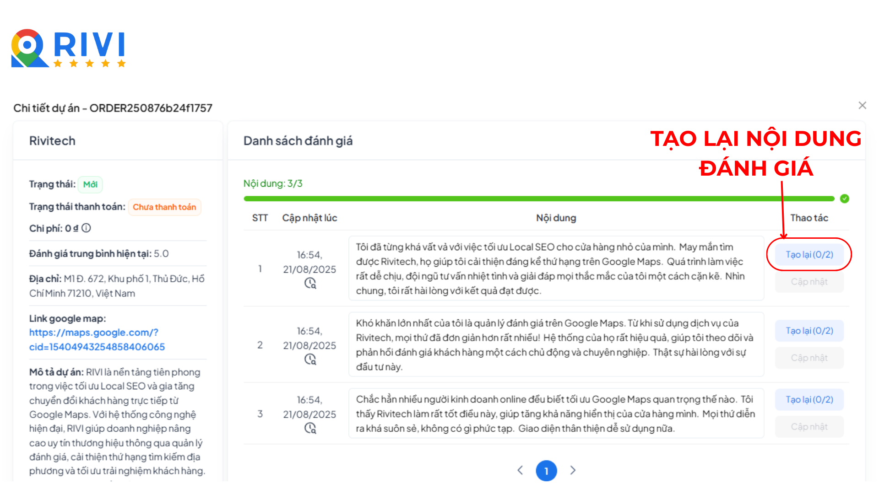
Task: Click Tạo lại (0/2) for review 2
Action: pos(809,331)
